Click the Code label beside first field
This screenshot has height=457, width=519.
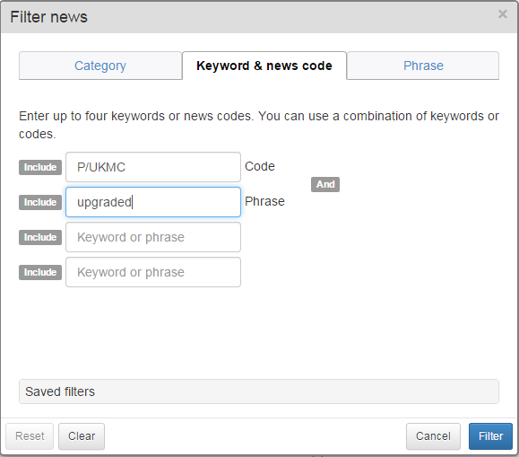click(260, 166)
